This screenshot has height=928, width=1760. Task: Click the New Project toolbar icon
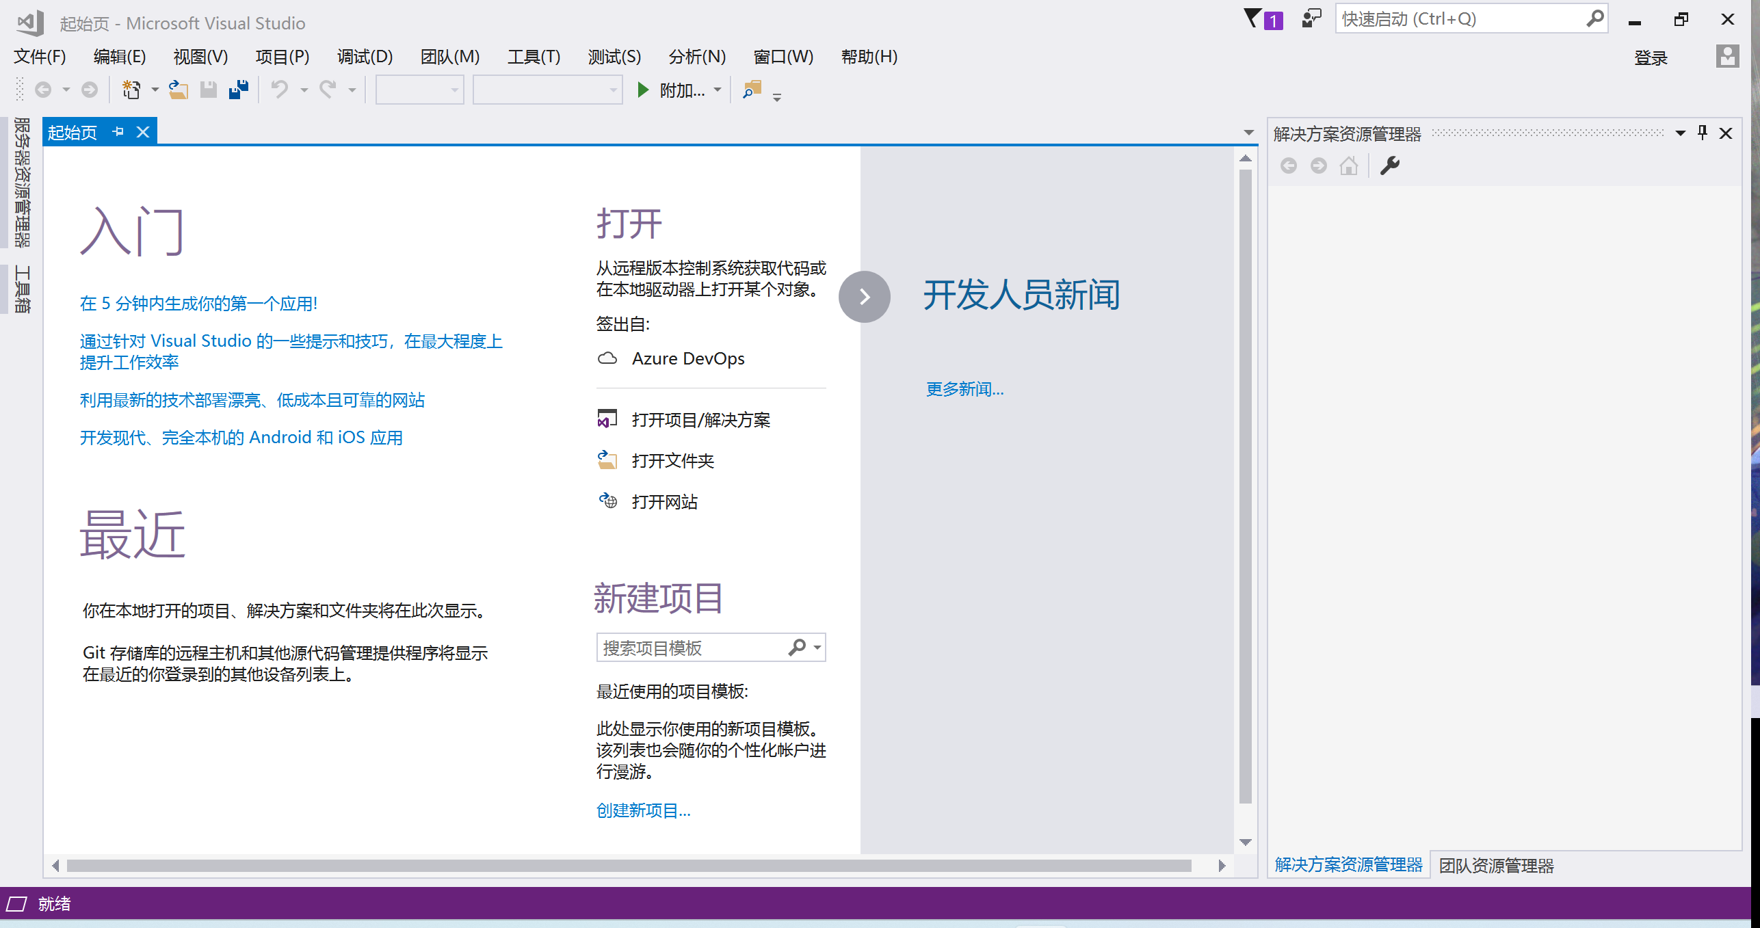(131, 90)
